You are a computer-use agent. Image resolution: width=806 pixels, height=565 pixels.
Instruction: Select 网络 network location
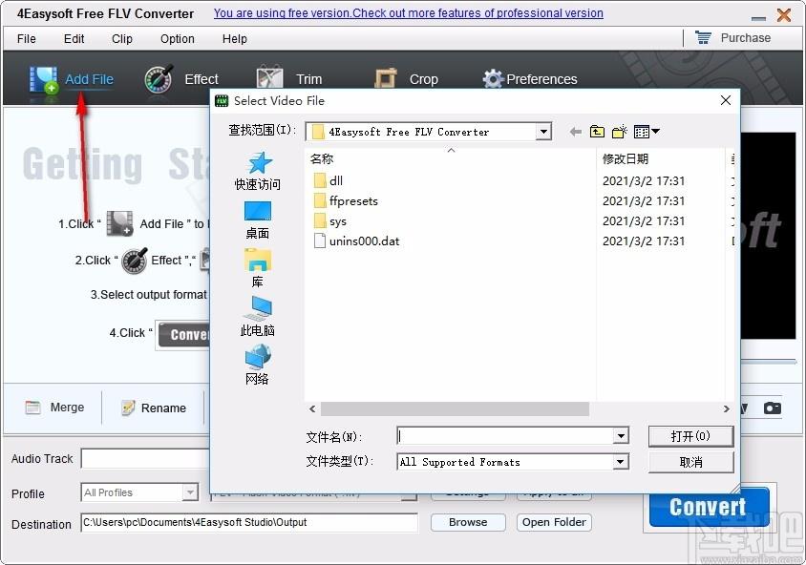click(x=258, y=366)
